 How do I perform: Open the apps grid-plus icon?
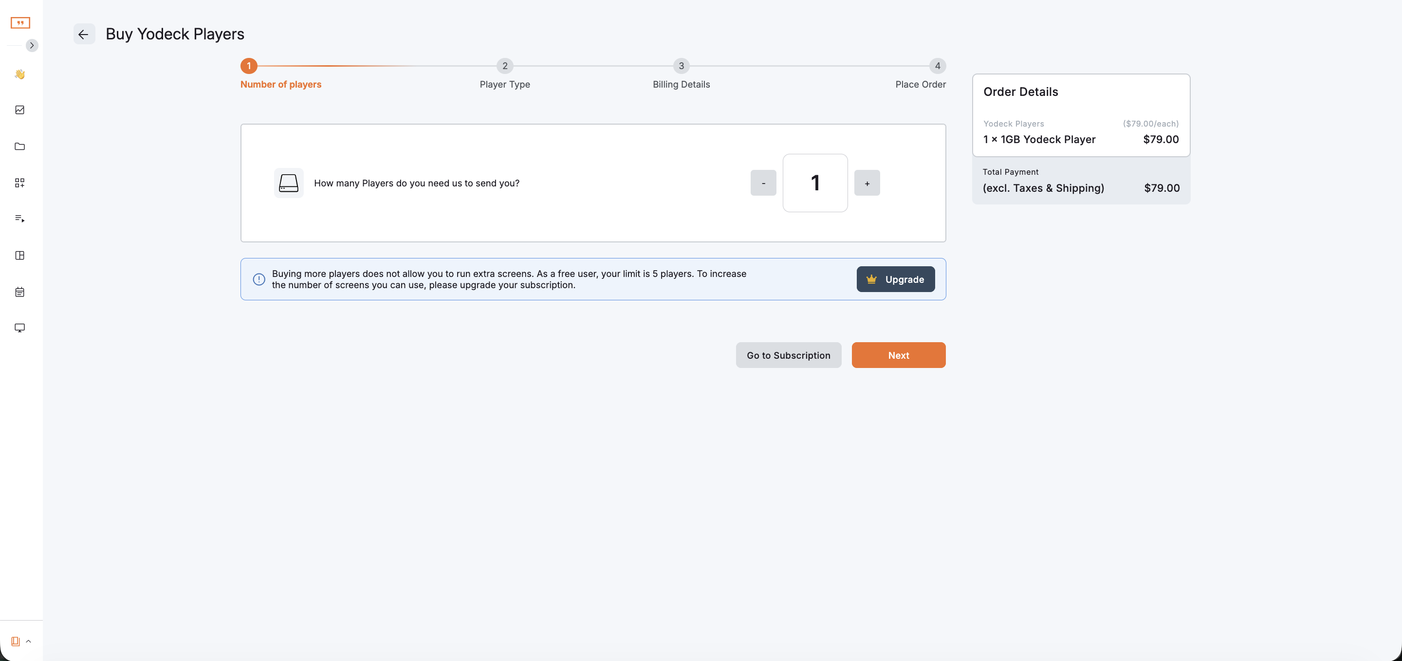[x=20, y=183]
